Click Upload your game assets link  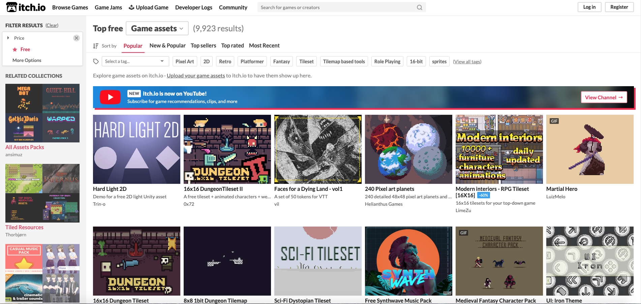point(196,75)
